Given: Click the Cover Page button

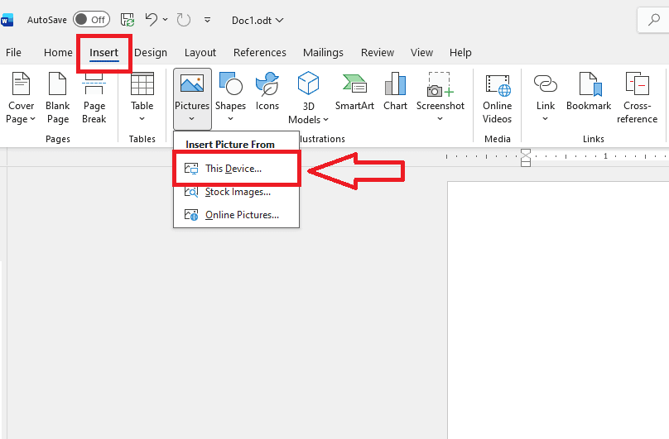Looking at the screenshot, I should pyautogui.click(x=21, y=98).
